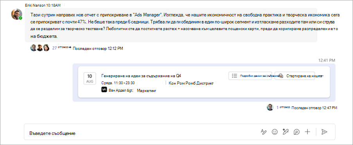This screenshot has height=145, width=353.
Task: Click the 12:41 PM timestamp
Action: coord(327,60)
